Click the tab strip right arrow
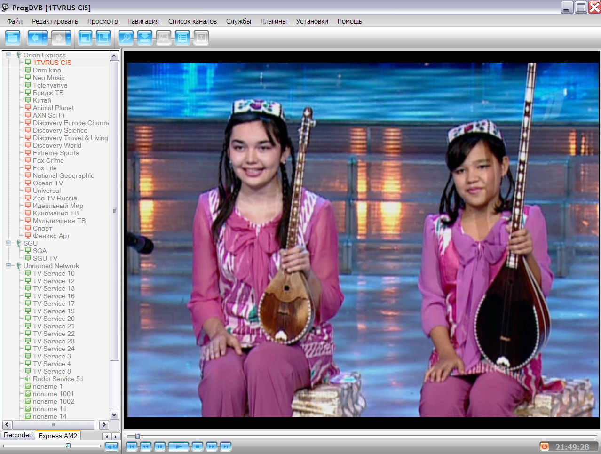The height and width of the screenshot is (454, 601). [x=115, y=437]
